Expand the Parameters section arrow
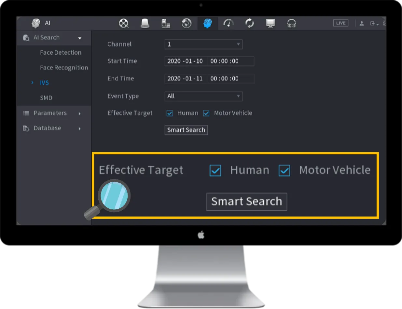Image resolution: width=402 pixels, height=309 pixels. point(79,114)
